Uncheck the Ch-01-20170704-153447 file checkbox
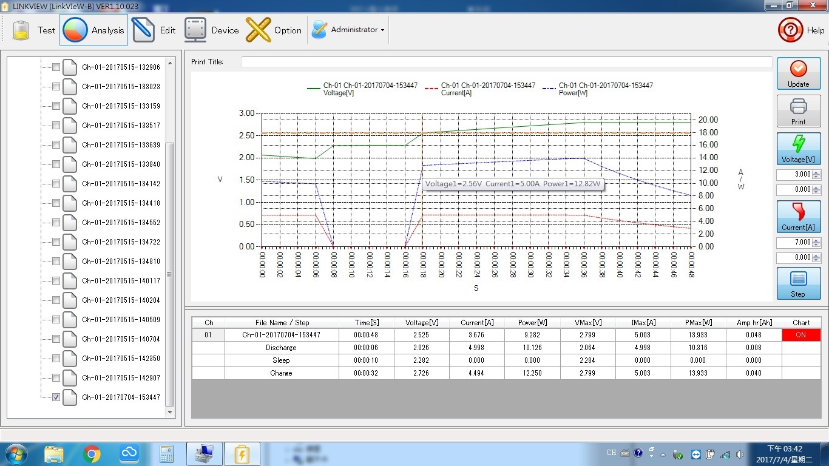829x466 pixels. point(56,397)
